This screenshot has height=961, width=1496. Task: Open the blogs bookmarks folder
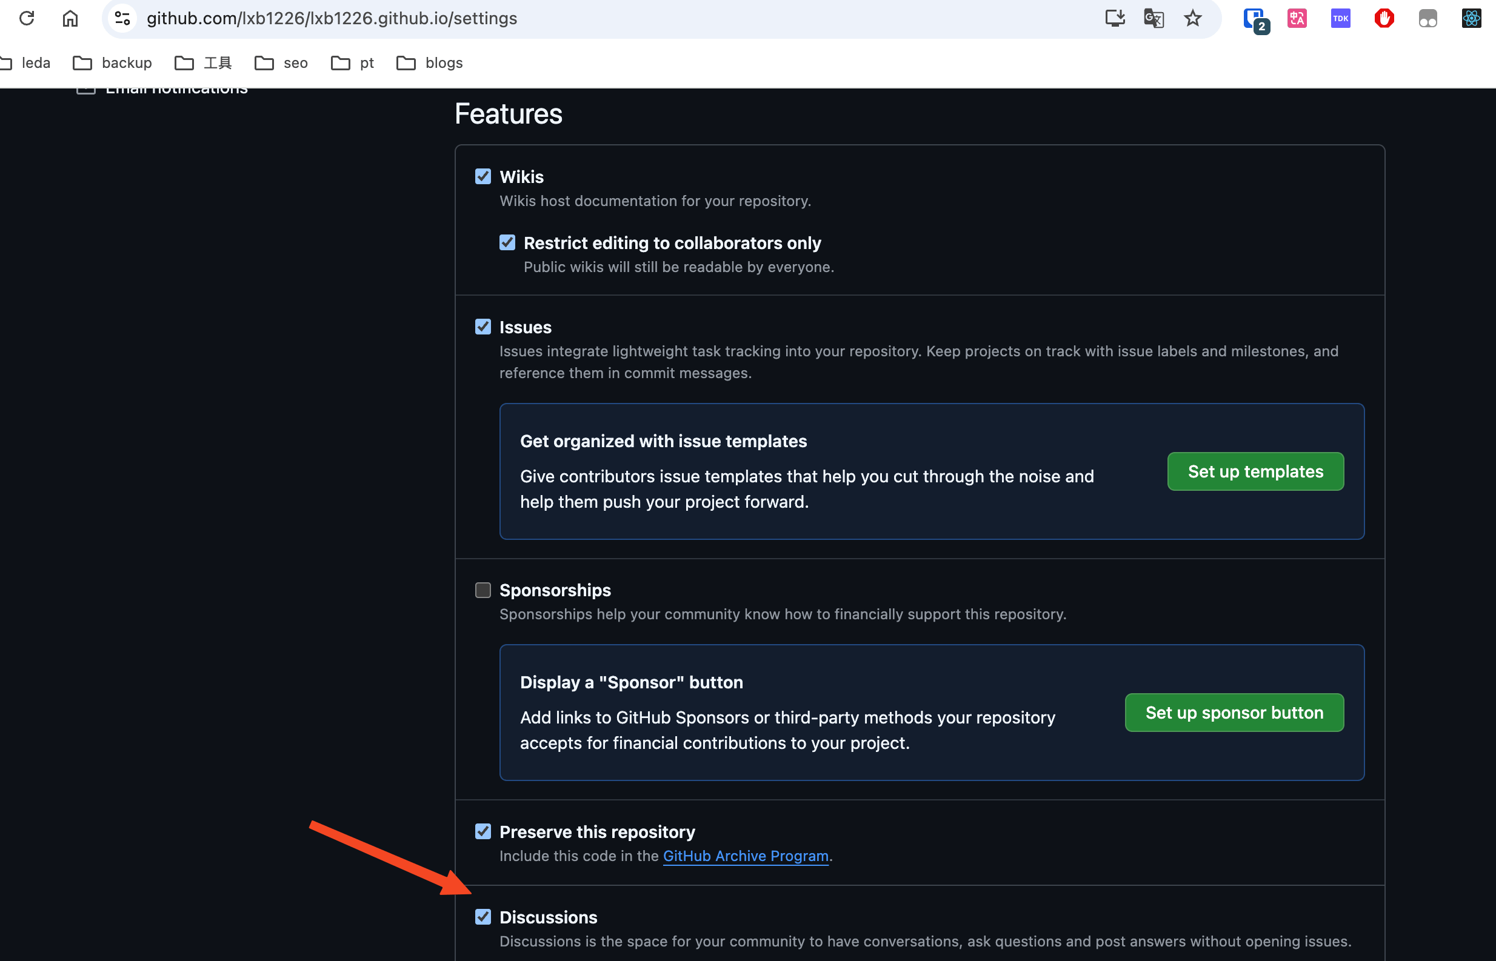coord(429,62)
